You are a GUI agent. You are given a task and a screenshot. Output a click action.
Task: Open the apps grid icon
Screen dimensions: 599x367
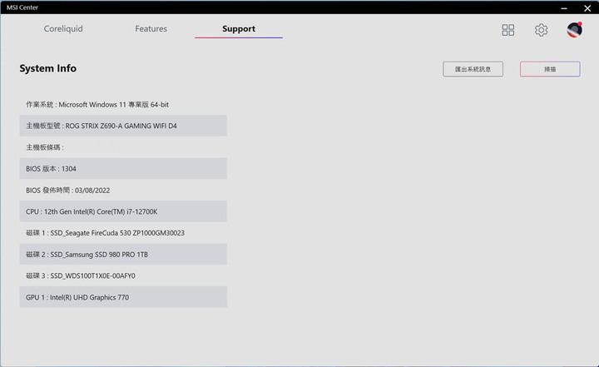pyautogui.click(x=508, y=30)
